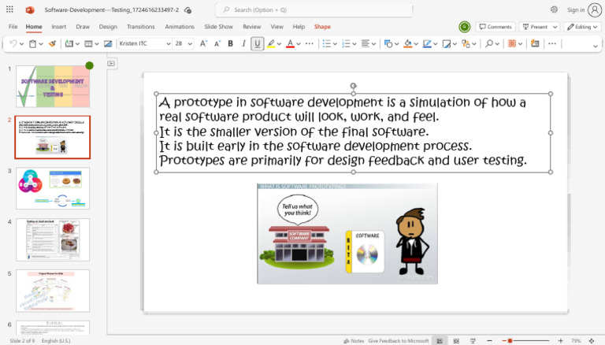
Task: Click the Find magnifier icon in the ribbon
Action: coord(490,44)
